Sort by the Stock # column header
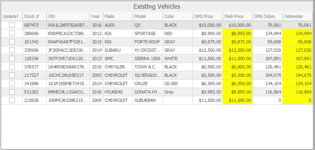315x150 pixels. click(x=34, y=16)
